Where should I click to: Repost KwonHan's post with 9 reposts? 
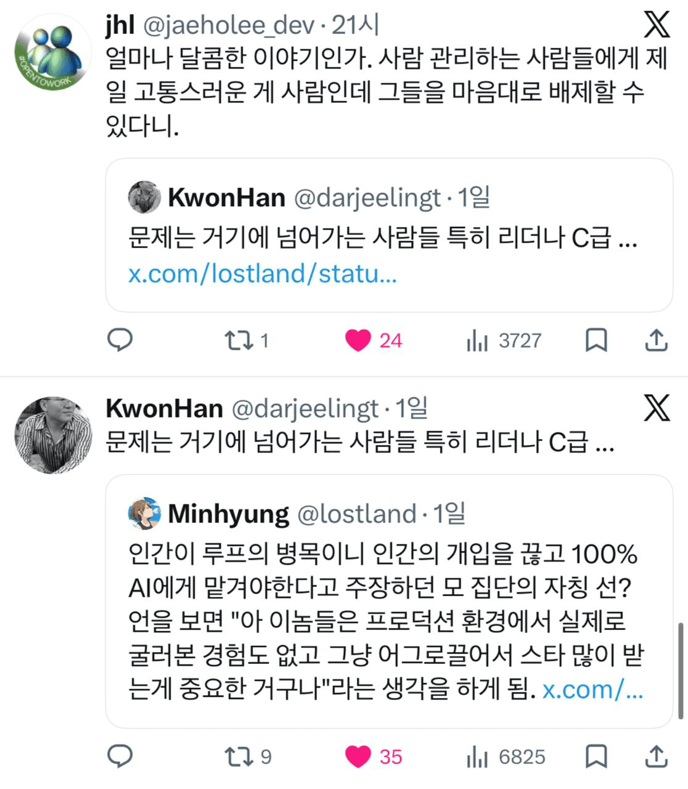236,756
